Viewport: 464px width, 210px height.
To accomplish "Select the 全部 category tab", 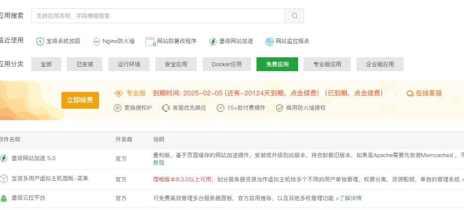I will [x=46, y=64].
